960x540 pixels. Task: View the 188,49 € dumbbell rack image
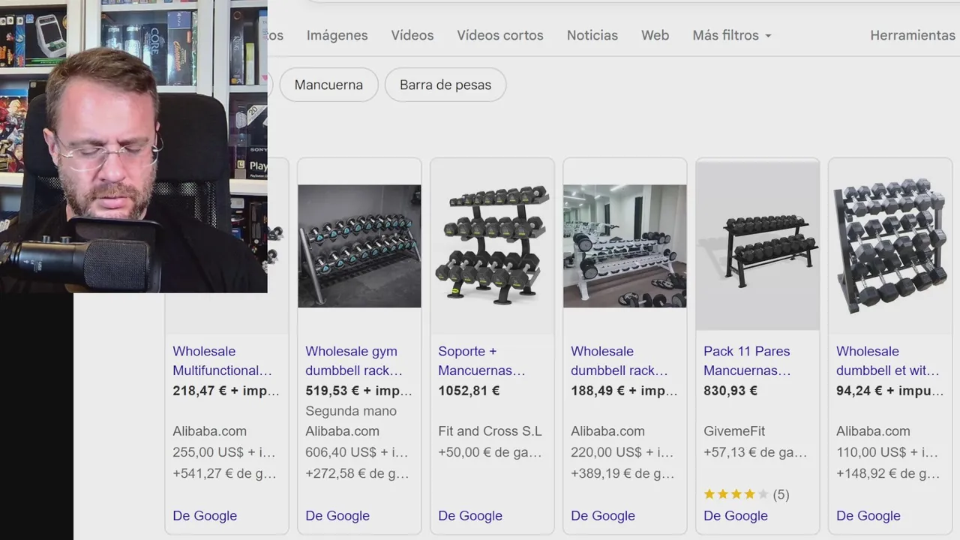pyautogui.click(x=625, y=246)
